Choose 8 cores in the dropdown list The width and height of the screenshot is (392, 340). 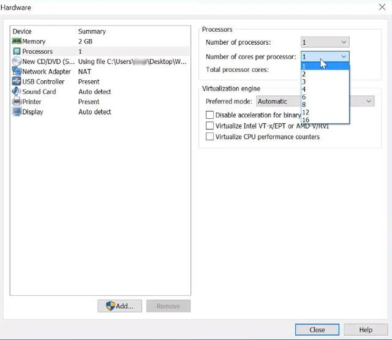pos(325,105)
